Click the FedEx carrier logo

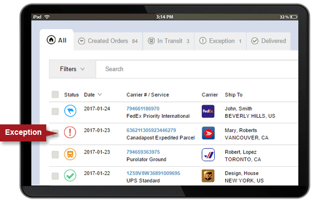click(x=208, y=111)
